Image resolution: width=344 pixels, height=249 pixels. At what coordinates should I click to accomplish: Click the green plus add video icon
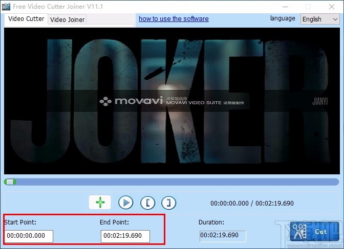click(100, 202)
